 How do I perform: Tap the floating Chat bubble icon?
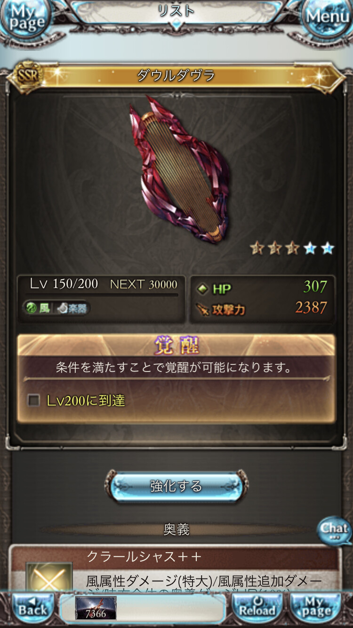(334, 531)
